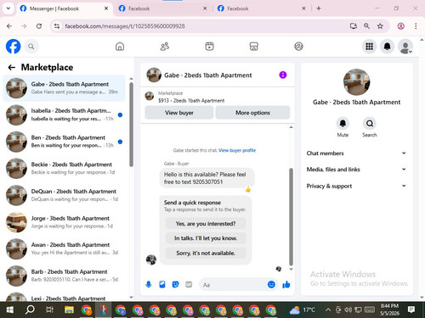This screenshot has width=425, height=318.
Task: Search in conversation using magnifier icon
Action: [x=370, y=124]
